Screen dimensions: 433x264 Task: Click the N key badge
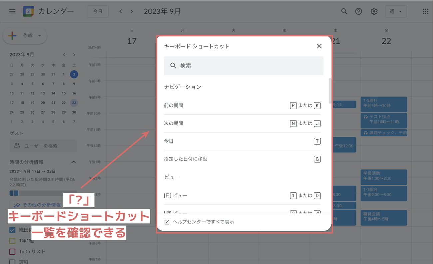tap(293, 124)
